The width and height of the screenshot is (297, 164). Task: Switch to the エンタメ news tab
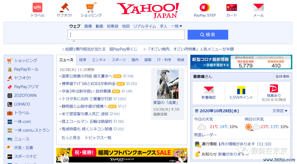(x=99, y=60)
